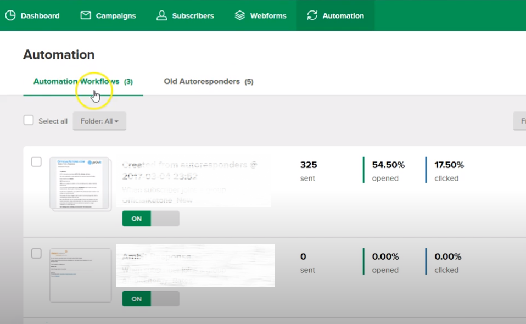Click the '54.50%' opened value
The height and width of the screenshot is (324, 526).
tap(388, 165)
